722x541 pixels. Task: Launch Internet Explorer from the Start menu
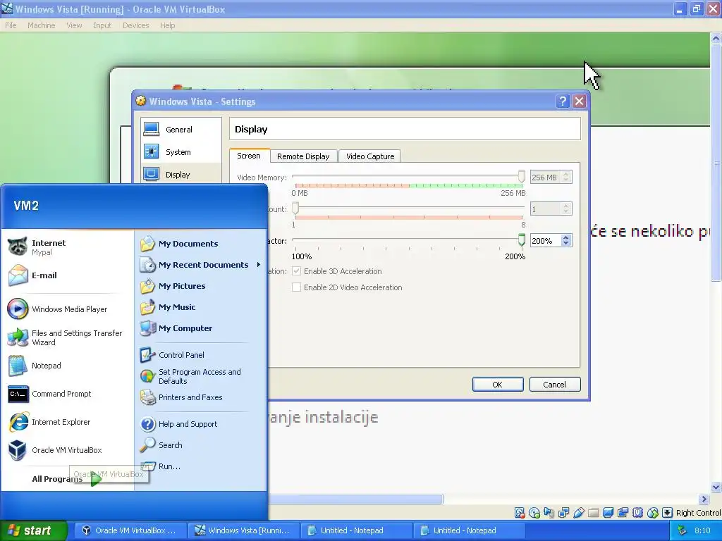pyautogui.click(x=67, y=422)
